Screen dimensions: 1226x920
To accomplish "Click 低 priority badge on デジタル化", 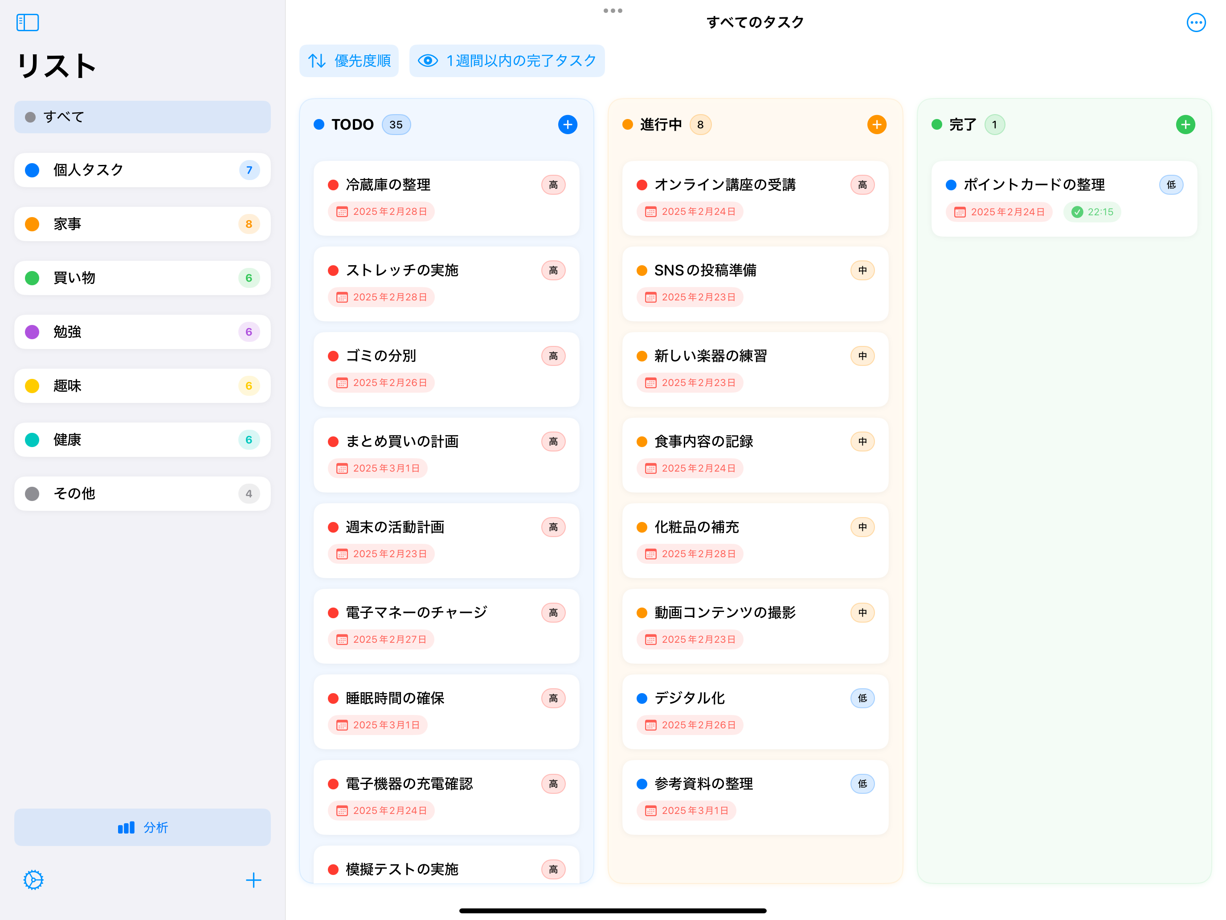I will (x=862, y=698).
